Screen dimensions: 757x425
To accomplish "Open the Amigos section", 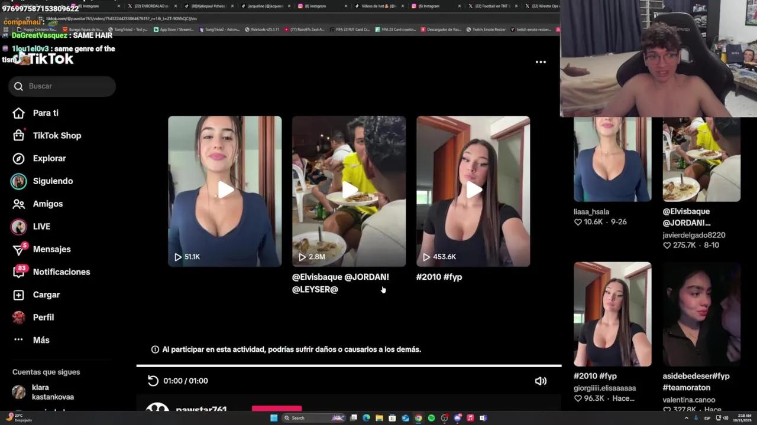I will 38,204.
